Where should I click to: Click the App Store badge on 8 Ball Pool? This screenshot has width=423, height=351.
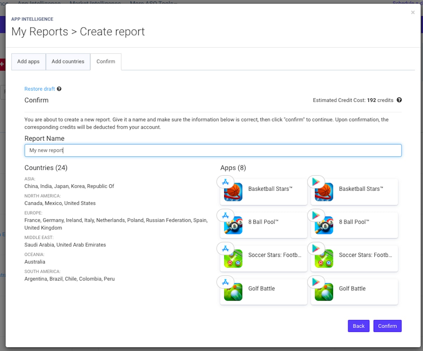tap(225, 215)
